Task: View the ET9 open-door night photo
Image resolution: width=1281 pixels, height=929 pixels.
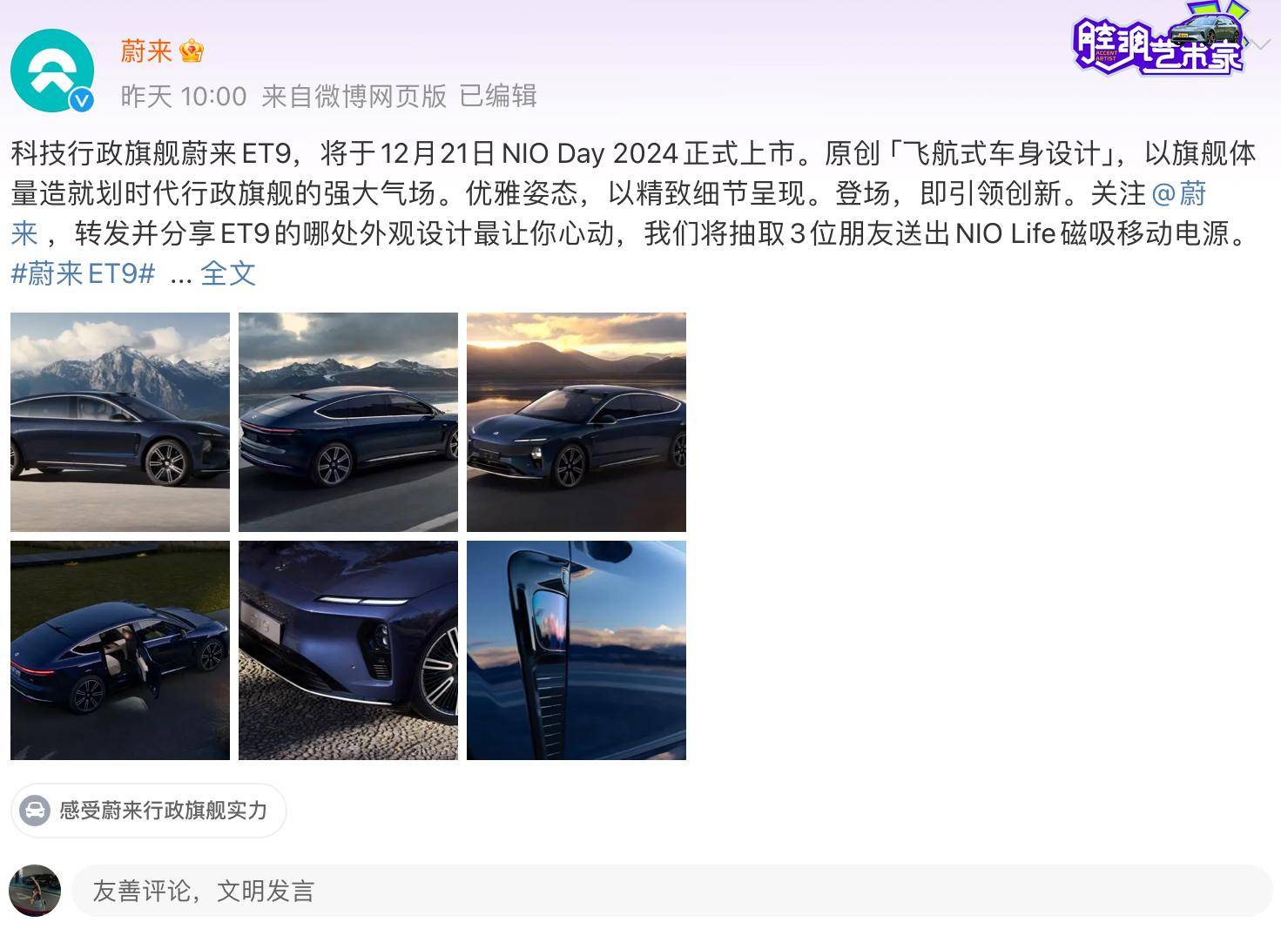Action: 120,650
